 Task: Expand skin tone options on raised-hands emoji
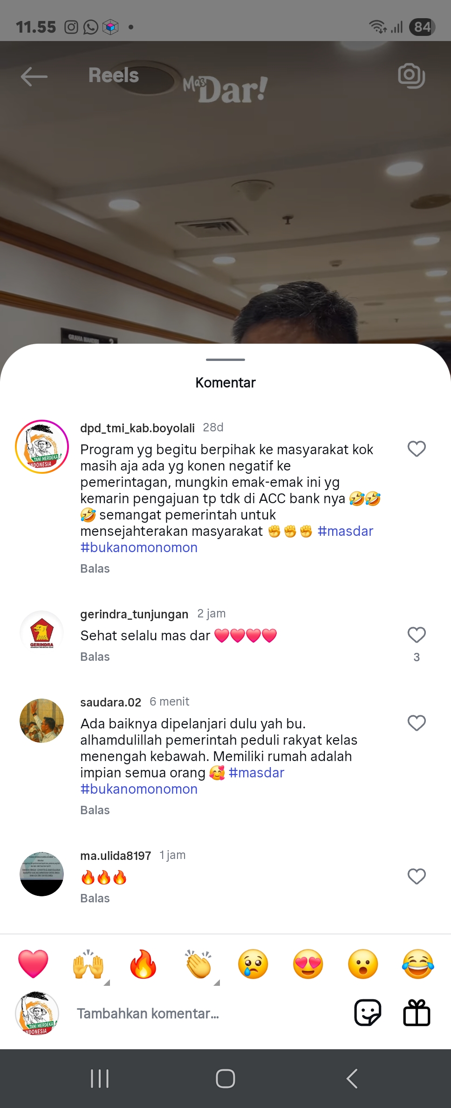pos(107,982)
